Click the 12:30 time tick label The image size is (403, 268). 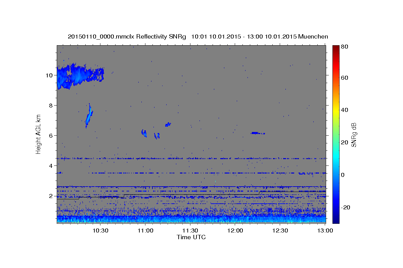pyautogui.click(x=280, y=230)
